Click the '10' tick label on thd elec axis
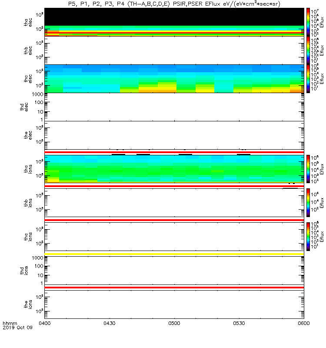Viewport: 326px width, 348px height. click(x=40, y=112)
